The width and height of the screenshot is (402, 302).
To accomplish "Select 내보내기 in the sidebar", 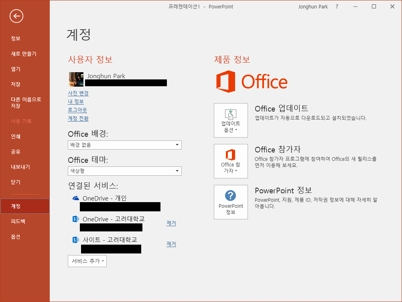I will [20, 167].
